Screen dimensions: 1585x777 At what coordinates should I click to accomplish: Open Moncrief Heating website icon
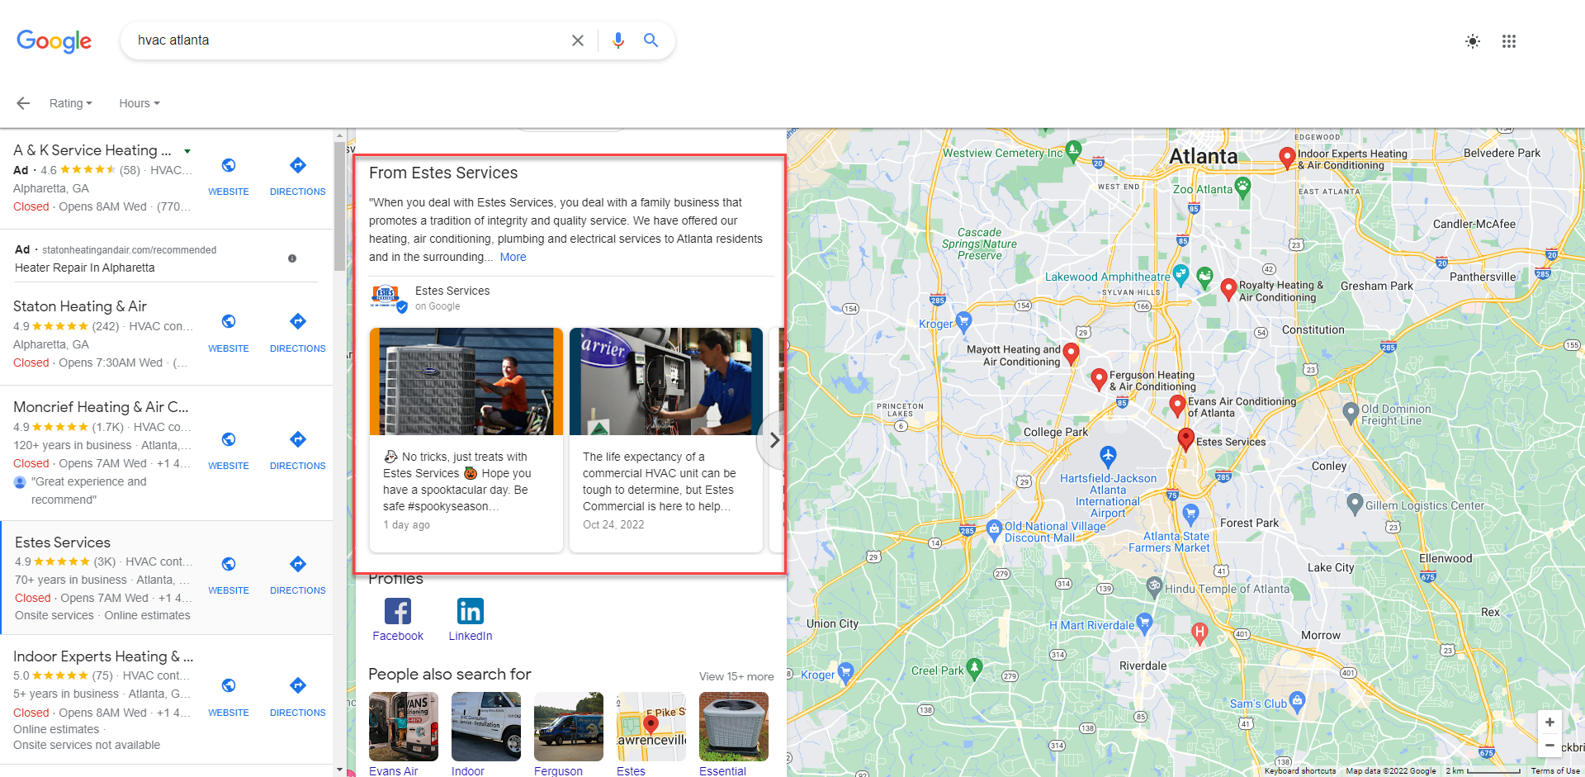click(229, 439)
